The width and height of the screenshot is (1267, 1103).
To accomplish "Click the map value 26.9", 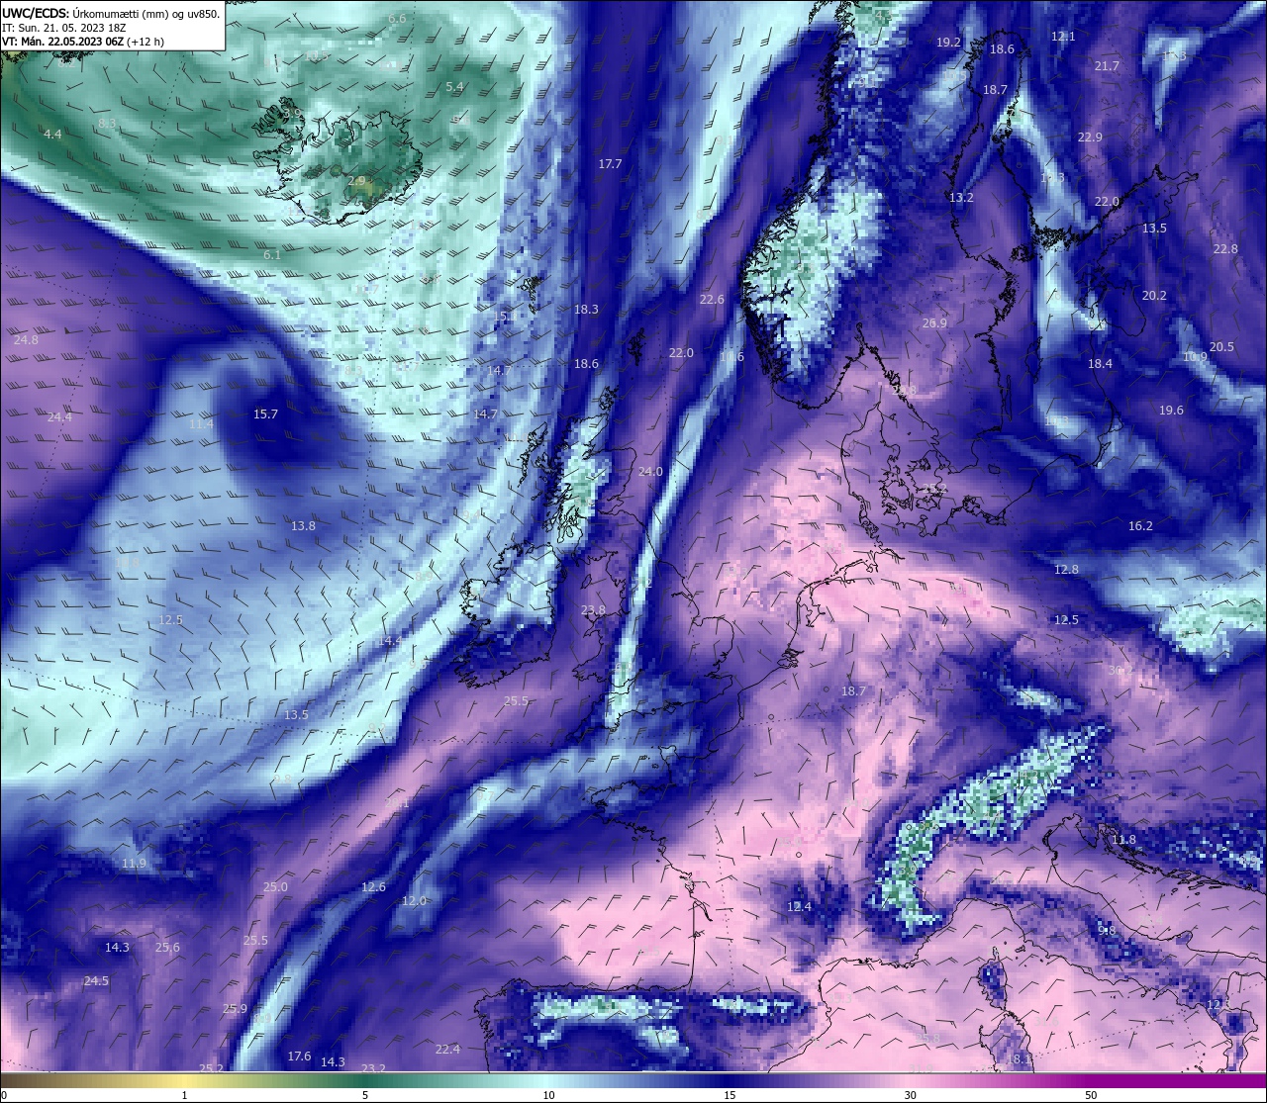I will tap(934, 323).
